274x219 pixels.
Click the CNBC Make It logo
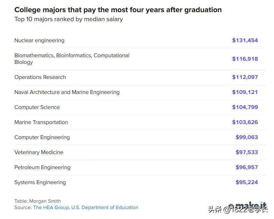coord(248,205)
